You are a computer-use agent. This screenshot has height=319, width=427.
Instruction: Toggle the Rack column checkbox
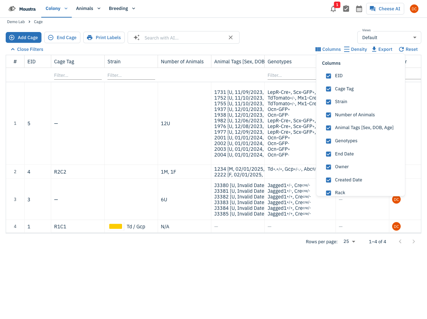[328, 193]
